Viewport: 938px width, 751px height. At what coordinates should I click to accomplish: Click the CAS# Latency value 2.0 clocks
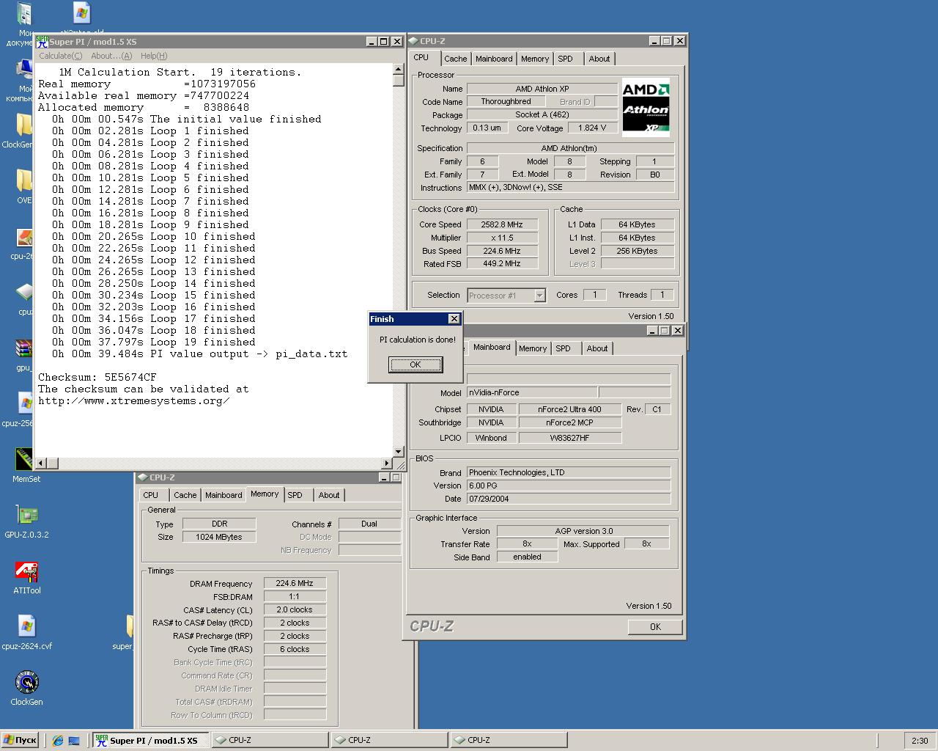(x=295, y=609)
